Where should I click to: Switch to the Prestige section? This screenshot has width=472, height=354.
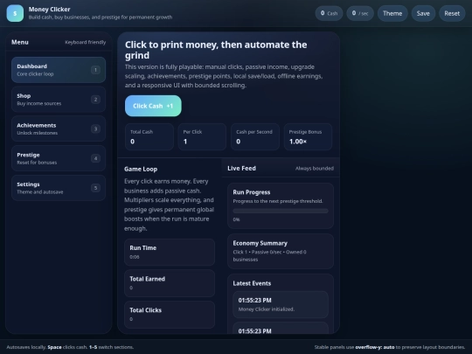point(59,158)
